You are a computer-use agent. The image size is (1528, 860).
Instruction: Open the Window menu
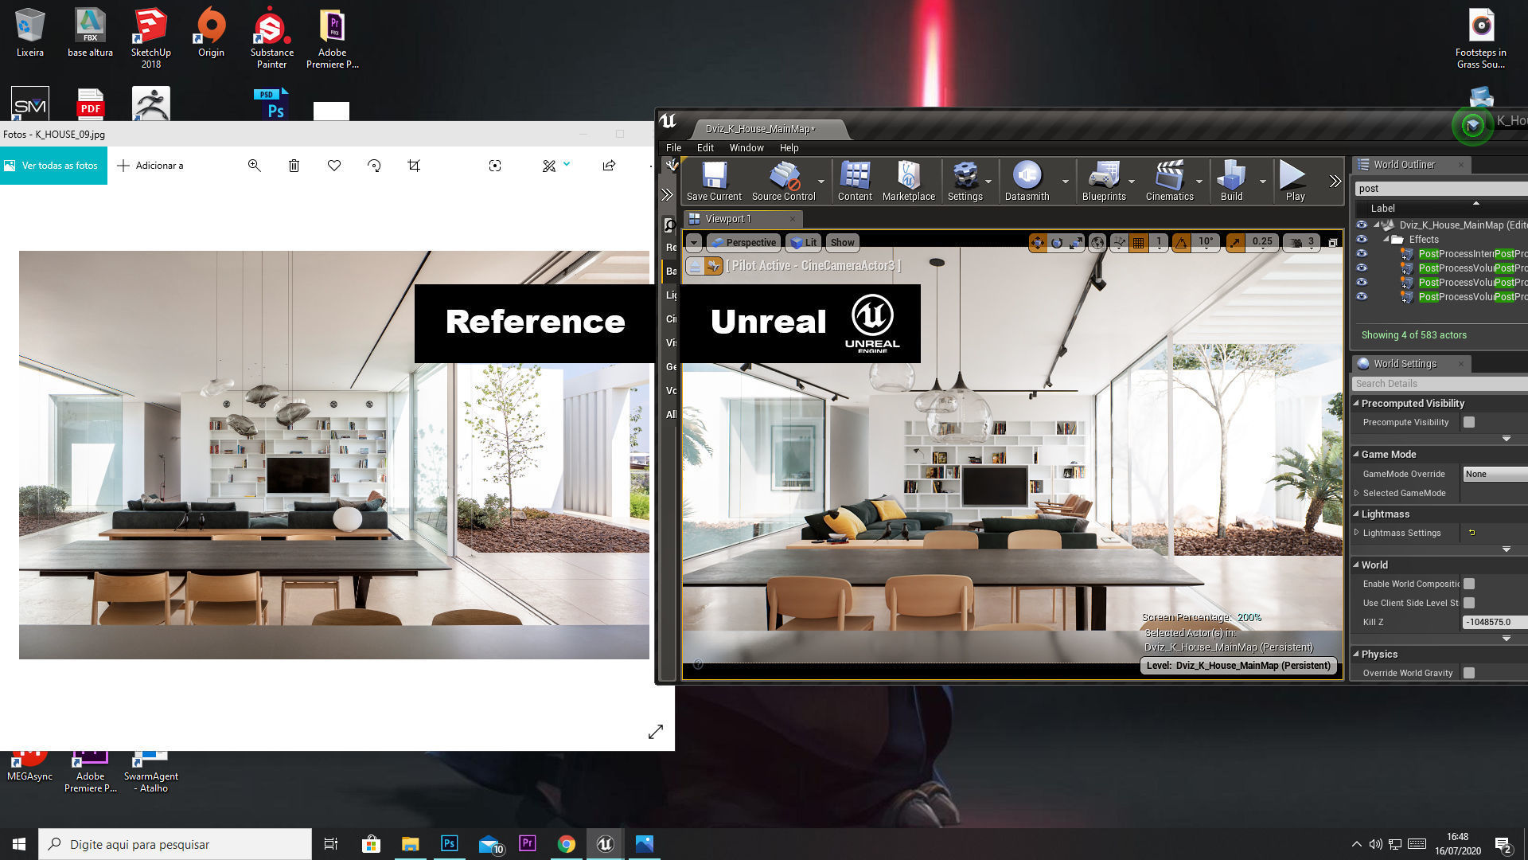tap(746, 147)
